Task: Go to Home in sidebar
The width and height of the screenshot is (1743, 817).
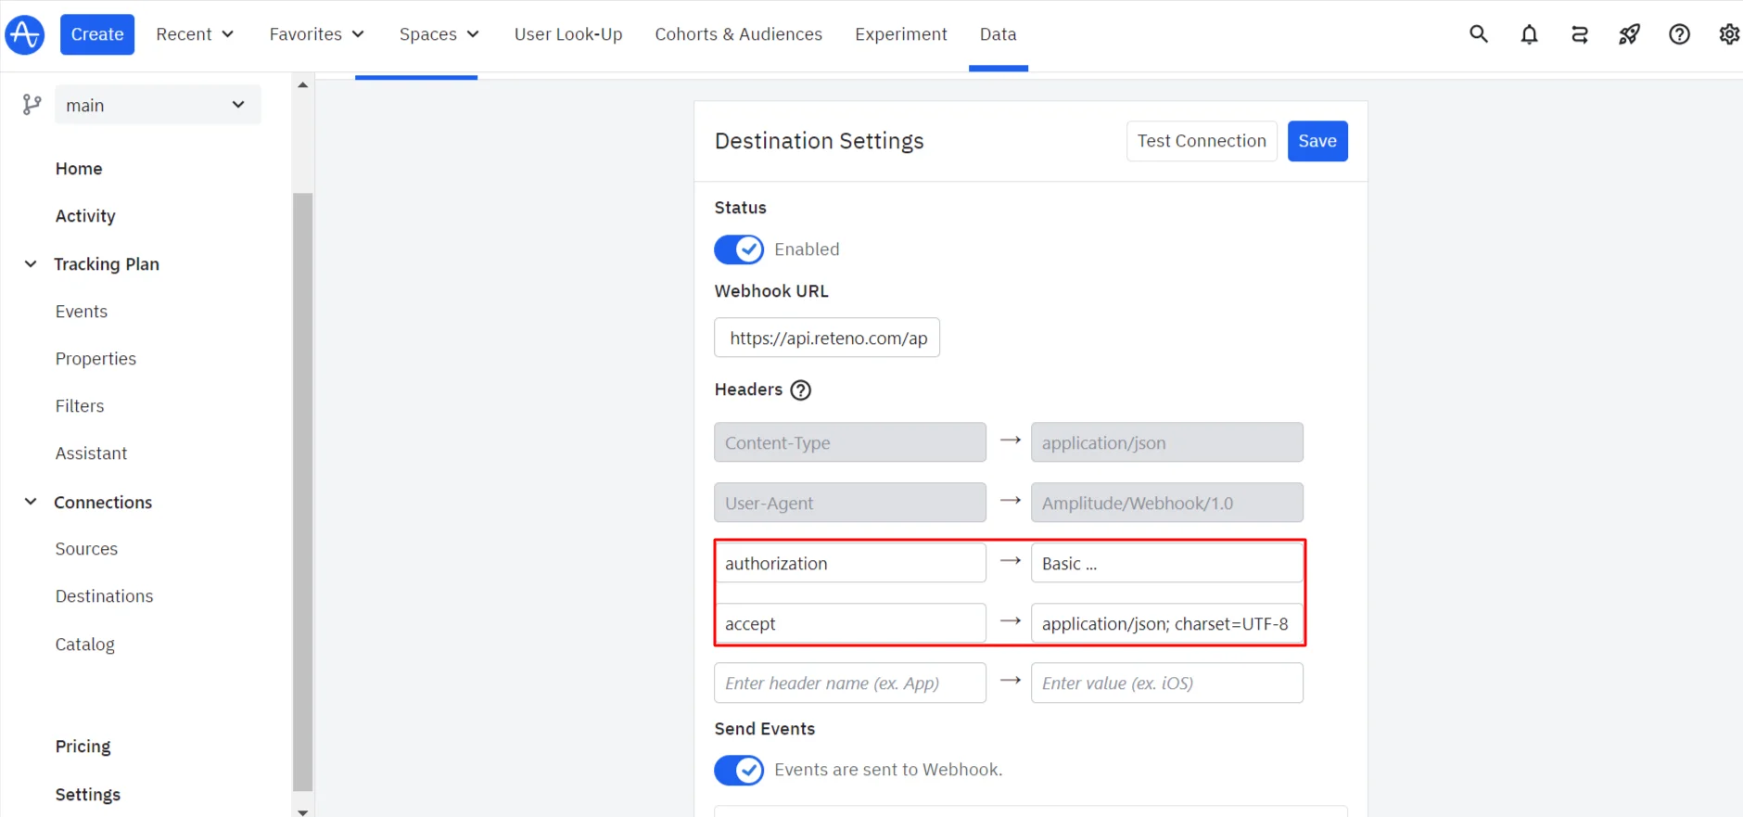Action: [x=79, y=169]
